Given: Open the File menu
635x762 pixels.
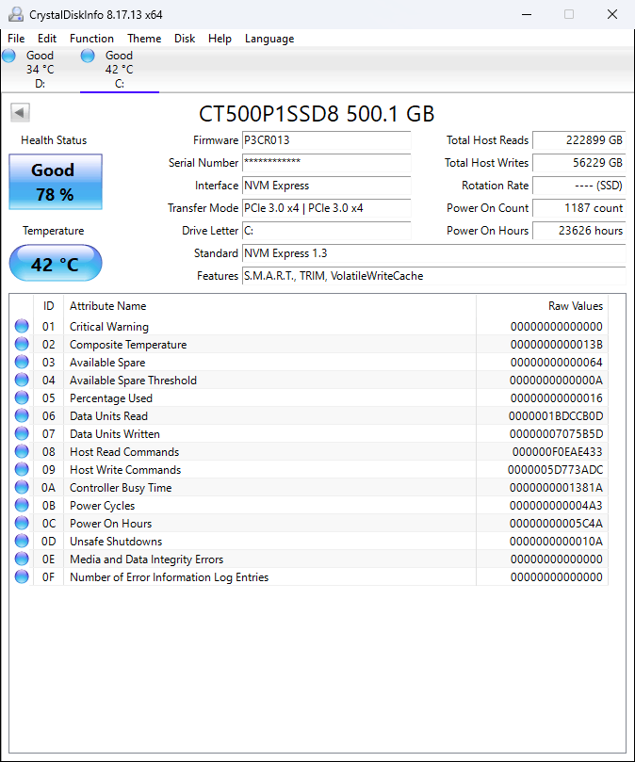Looking at the screenshot, I should click(16, 39).
